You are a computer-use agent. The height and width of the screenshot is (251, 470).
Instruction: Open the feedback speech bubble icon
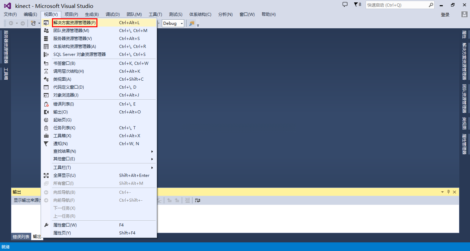click(x=345, y=4)
